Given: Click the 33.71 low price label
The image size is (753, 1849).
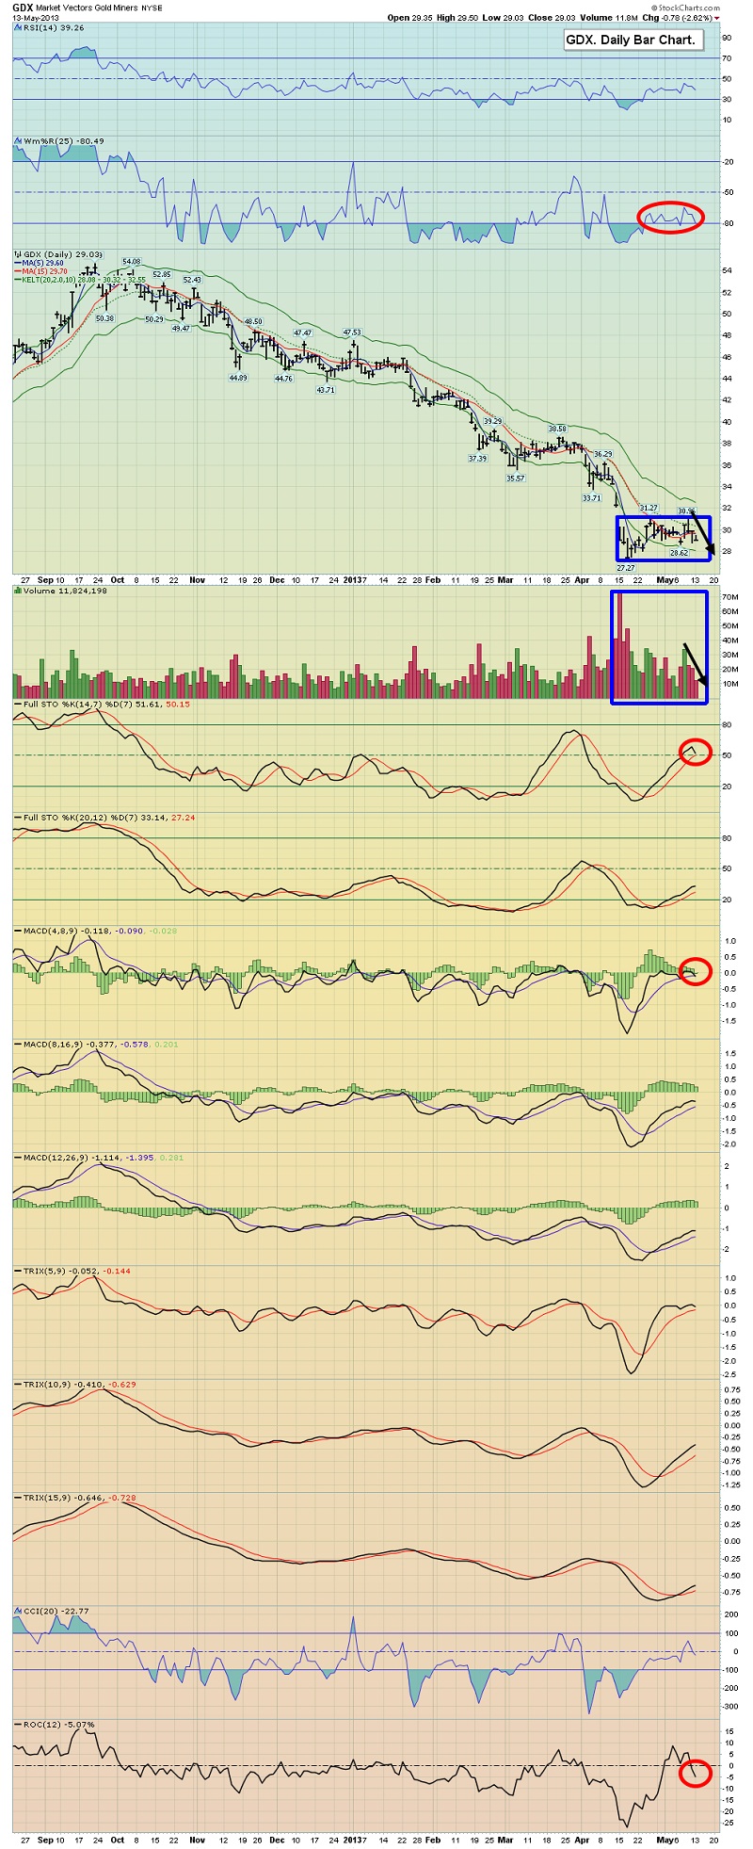Looking at the screenshot, I should click(x=591, y=497).
